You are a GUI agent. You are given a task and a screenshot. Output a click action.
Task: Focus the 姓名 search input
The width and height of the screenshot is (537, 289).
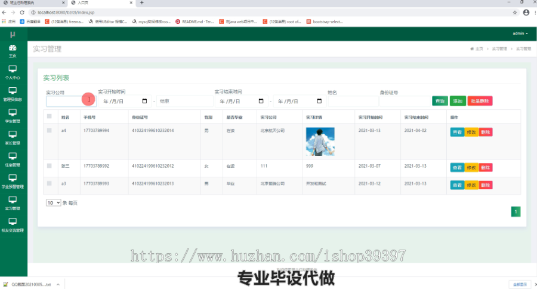coord(353,101)
